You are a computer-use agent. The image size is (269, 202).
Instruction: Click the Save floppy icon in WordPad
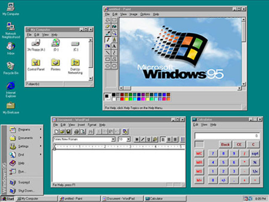pyautogui.click(x=68, y=132)
